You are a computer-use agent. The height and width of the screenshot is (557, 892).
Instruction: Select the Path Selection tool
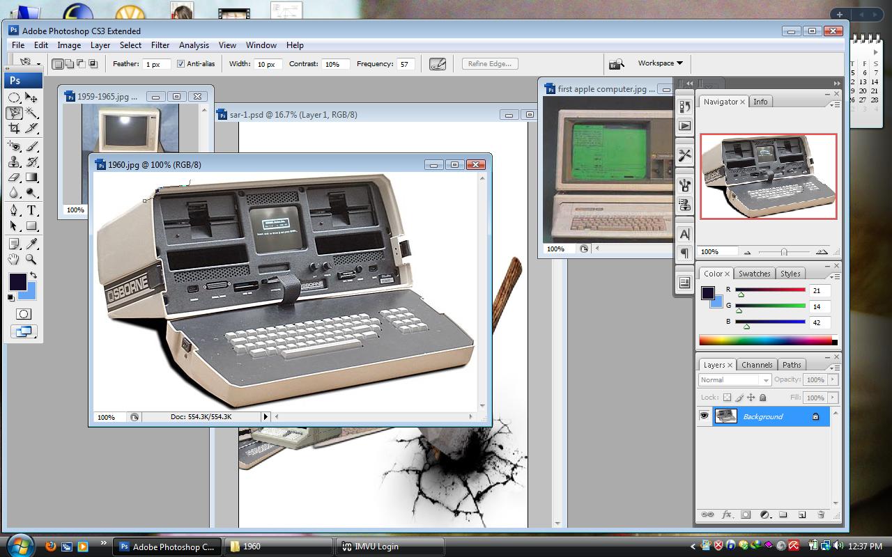15,226
